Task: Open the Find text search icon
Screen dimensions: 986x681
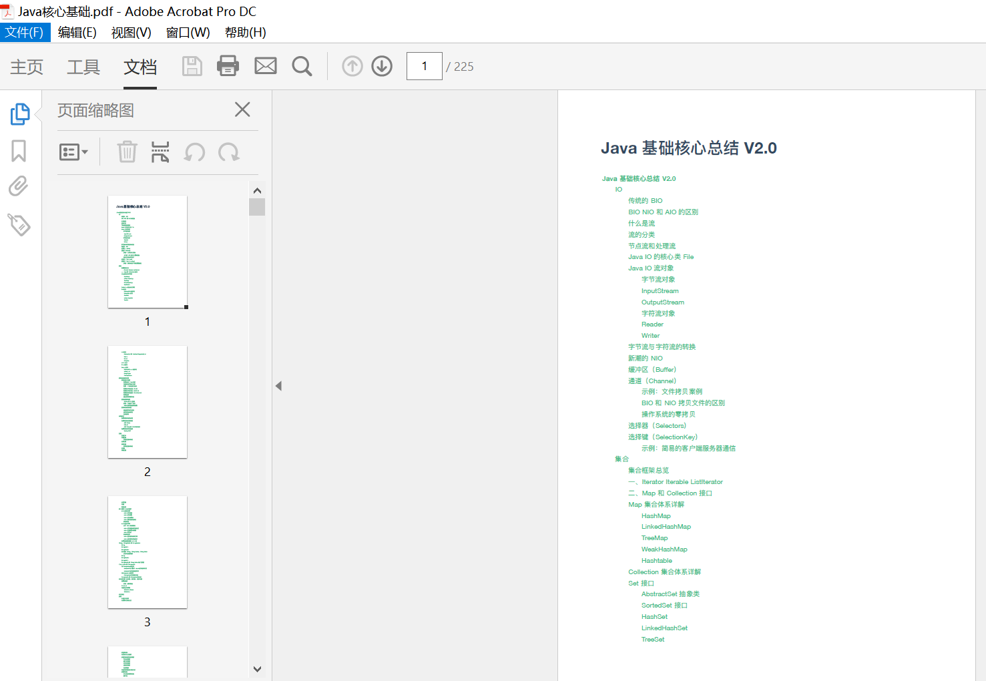Action: point(302,66)
